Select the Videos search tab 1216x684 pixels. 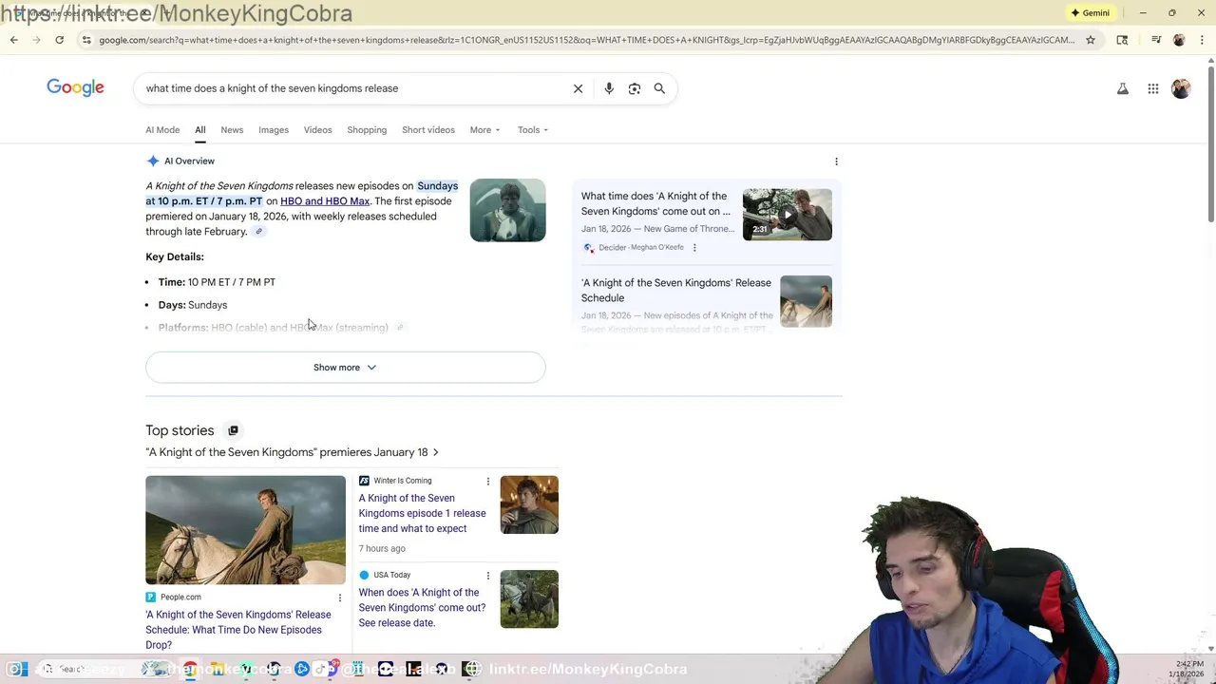(x=317, y=130)
